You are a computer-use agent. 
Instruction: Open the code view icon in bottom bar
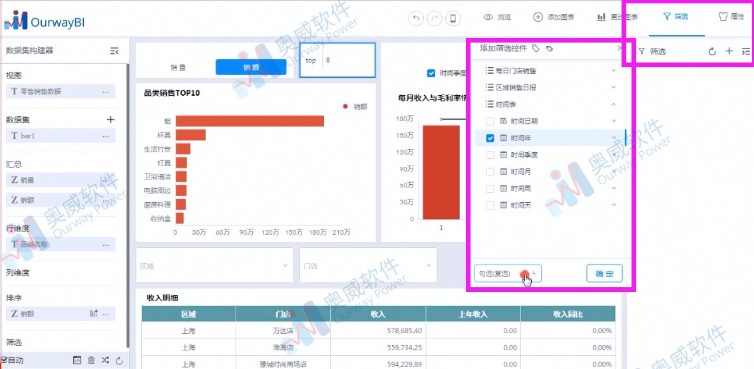tap(77, 360)
